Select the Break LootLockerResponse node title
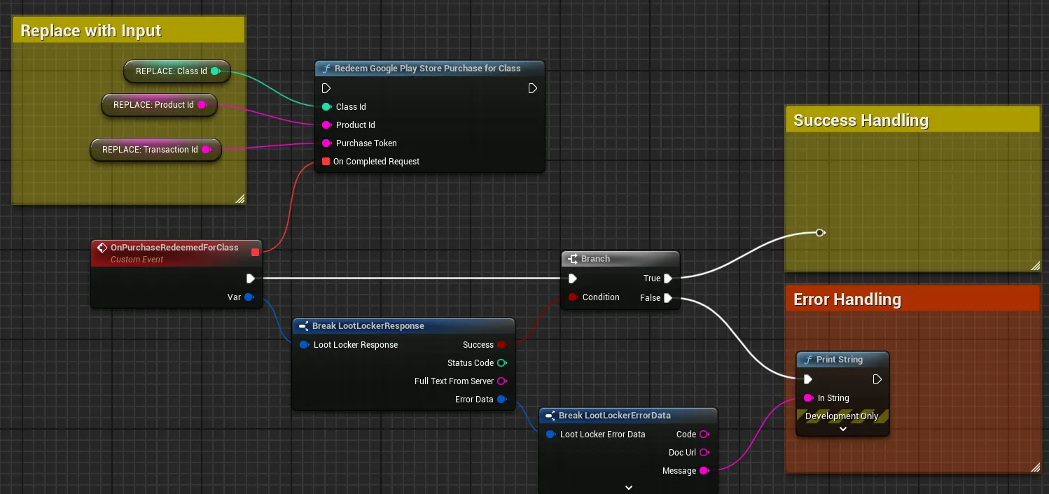Image resolution: width=1049 pixels, height=494 pixels. pyautogui.click(x=368, y=326)
